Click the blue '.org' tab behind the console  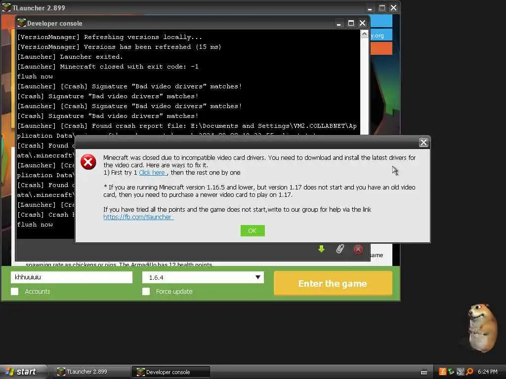(381, 36)
